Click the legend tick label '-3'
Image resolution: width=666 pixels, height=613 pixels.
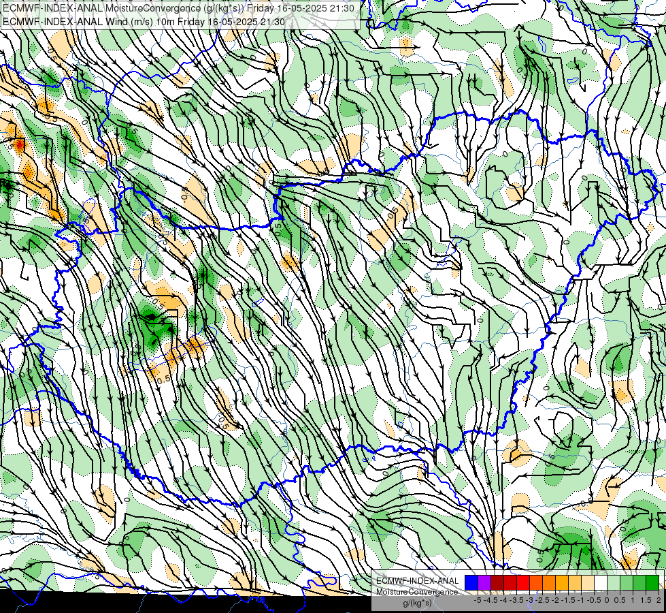point(530,600)
